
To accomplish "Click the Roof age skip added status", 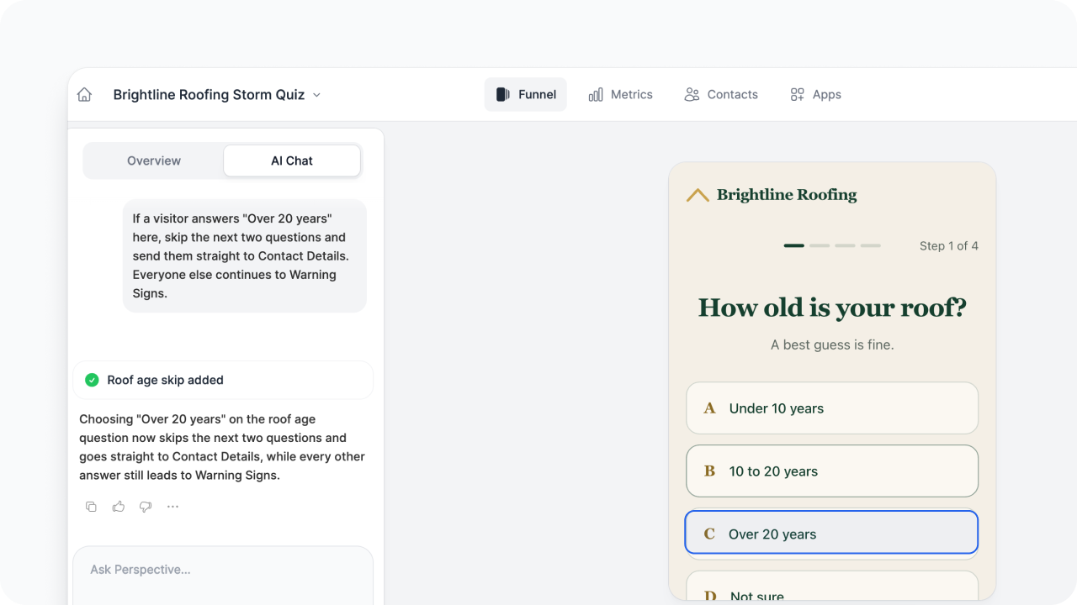I will pyautogui.click(x=223, y=380).
